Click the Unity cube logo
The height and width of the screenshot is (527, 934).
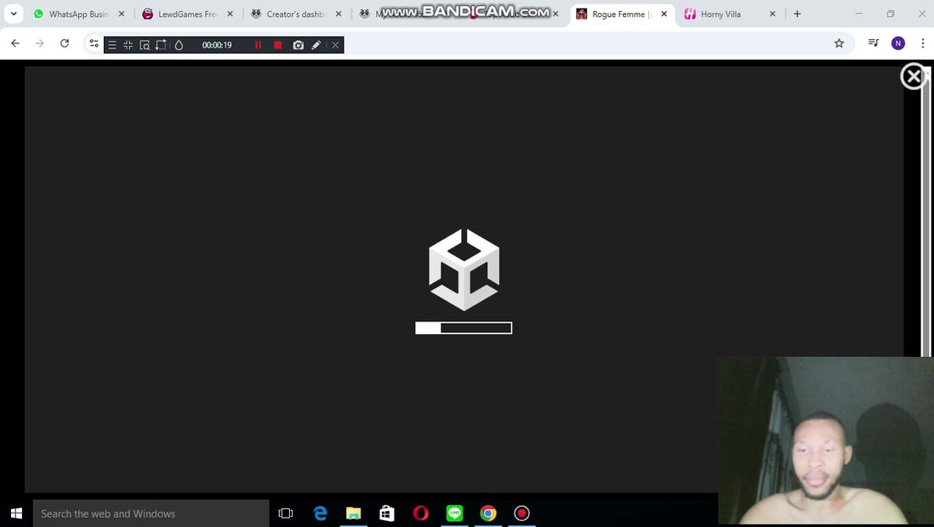click(464, 269)
